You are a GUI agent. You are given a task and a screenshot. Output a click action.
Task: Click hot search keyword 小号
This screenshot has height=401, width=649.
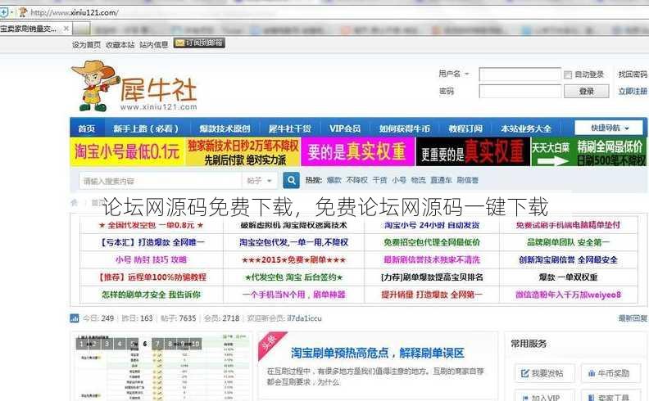pos(399,180)
